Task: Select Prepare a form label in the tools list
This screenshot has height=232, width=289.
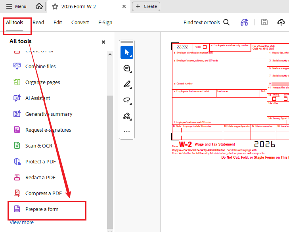Action: [42, 209]
